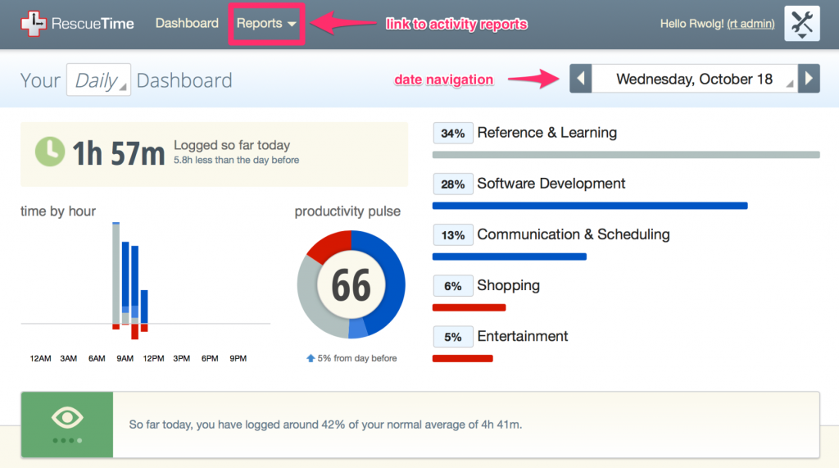
Task: Open the Wednesday, October 18 date picker
Action: pos(694,80)
